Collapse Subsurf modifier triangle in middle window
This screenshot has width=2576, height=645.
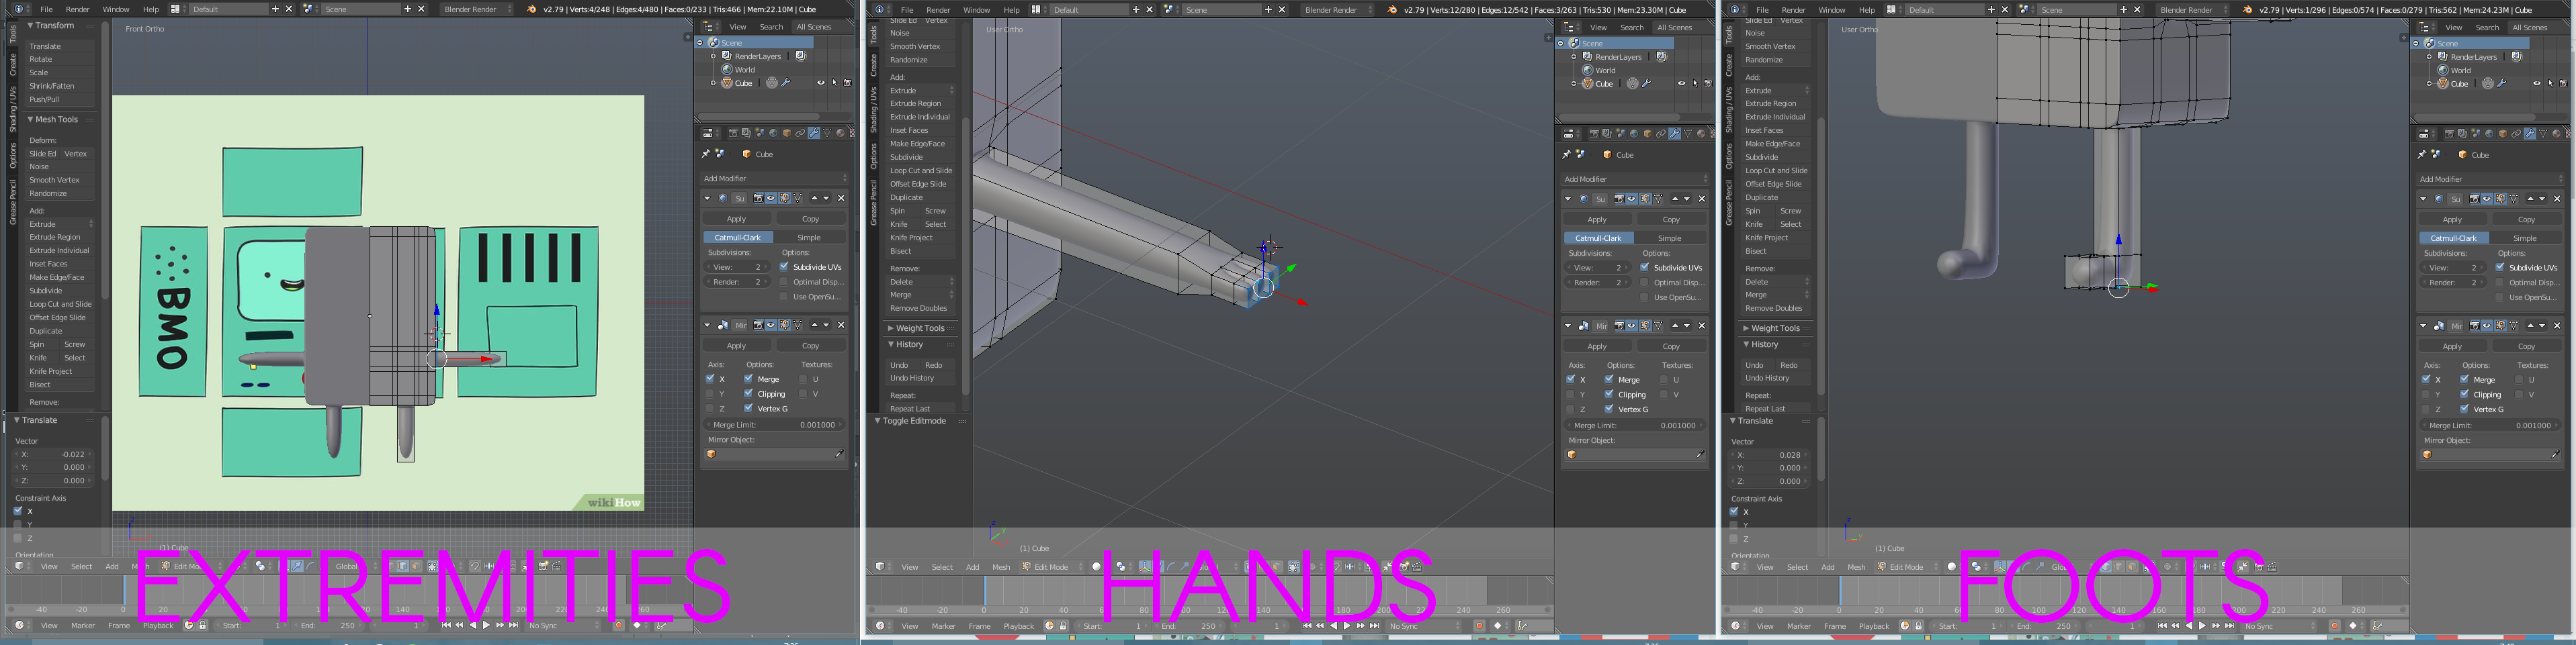(1569, 199)
